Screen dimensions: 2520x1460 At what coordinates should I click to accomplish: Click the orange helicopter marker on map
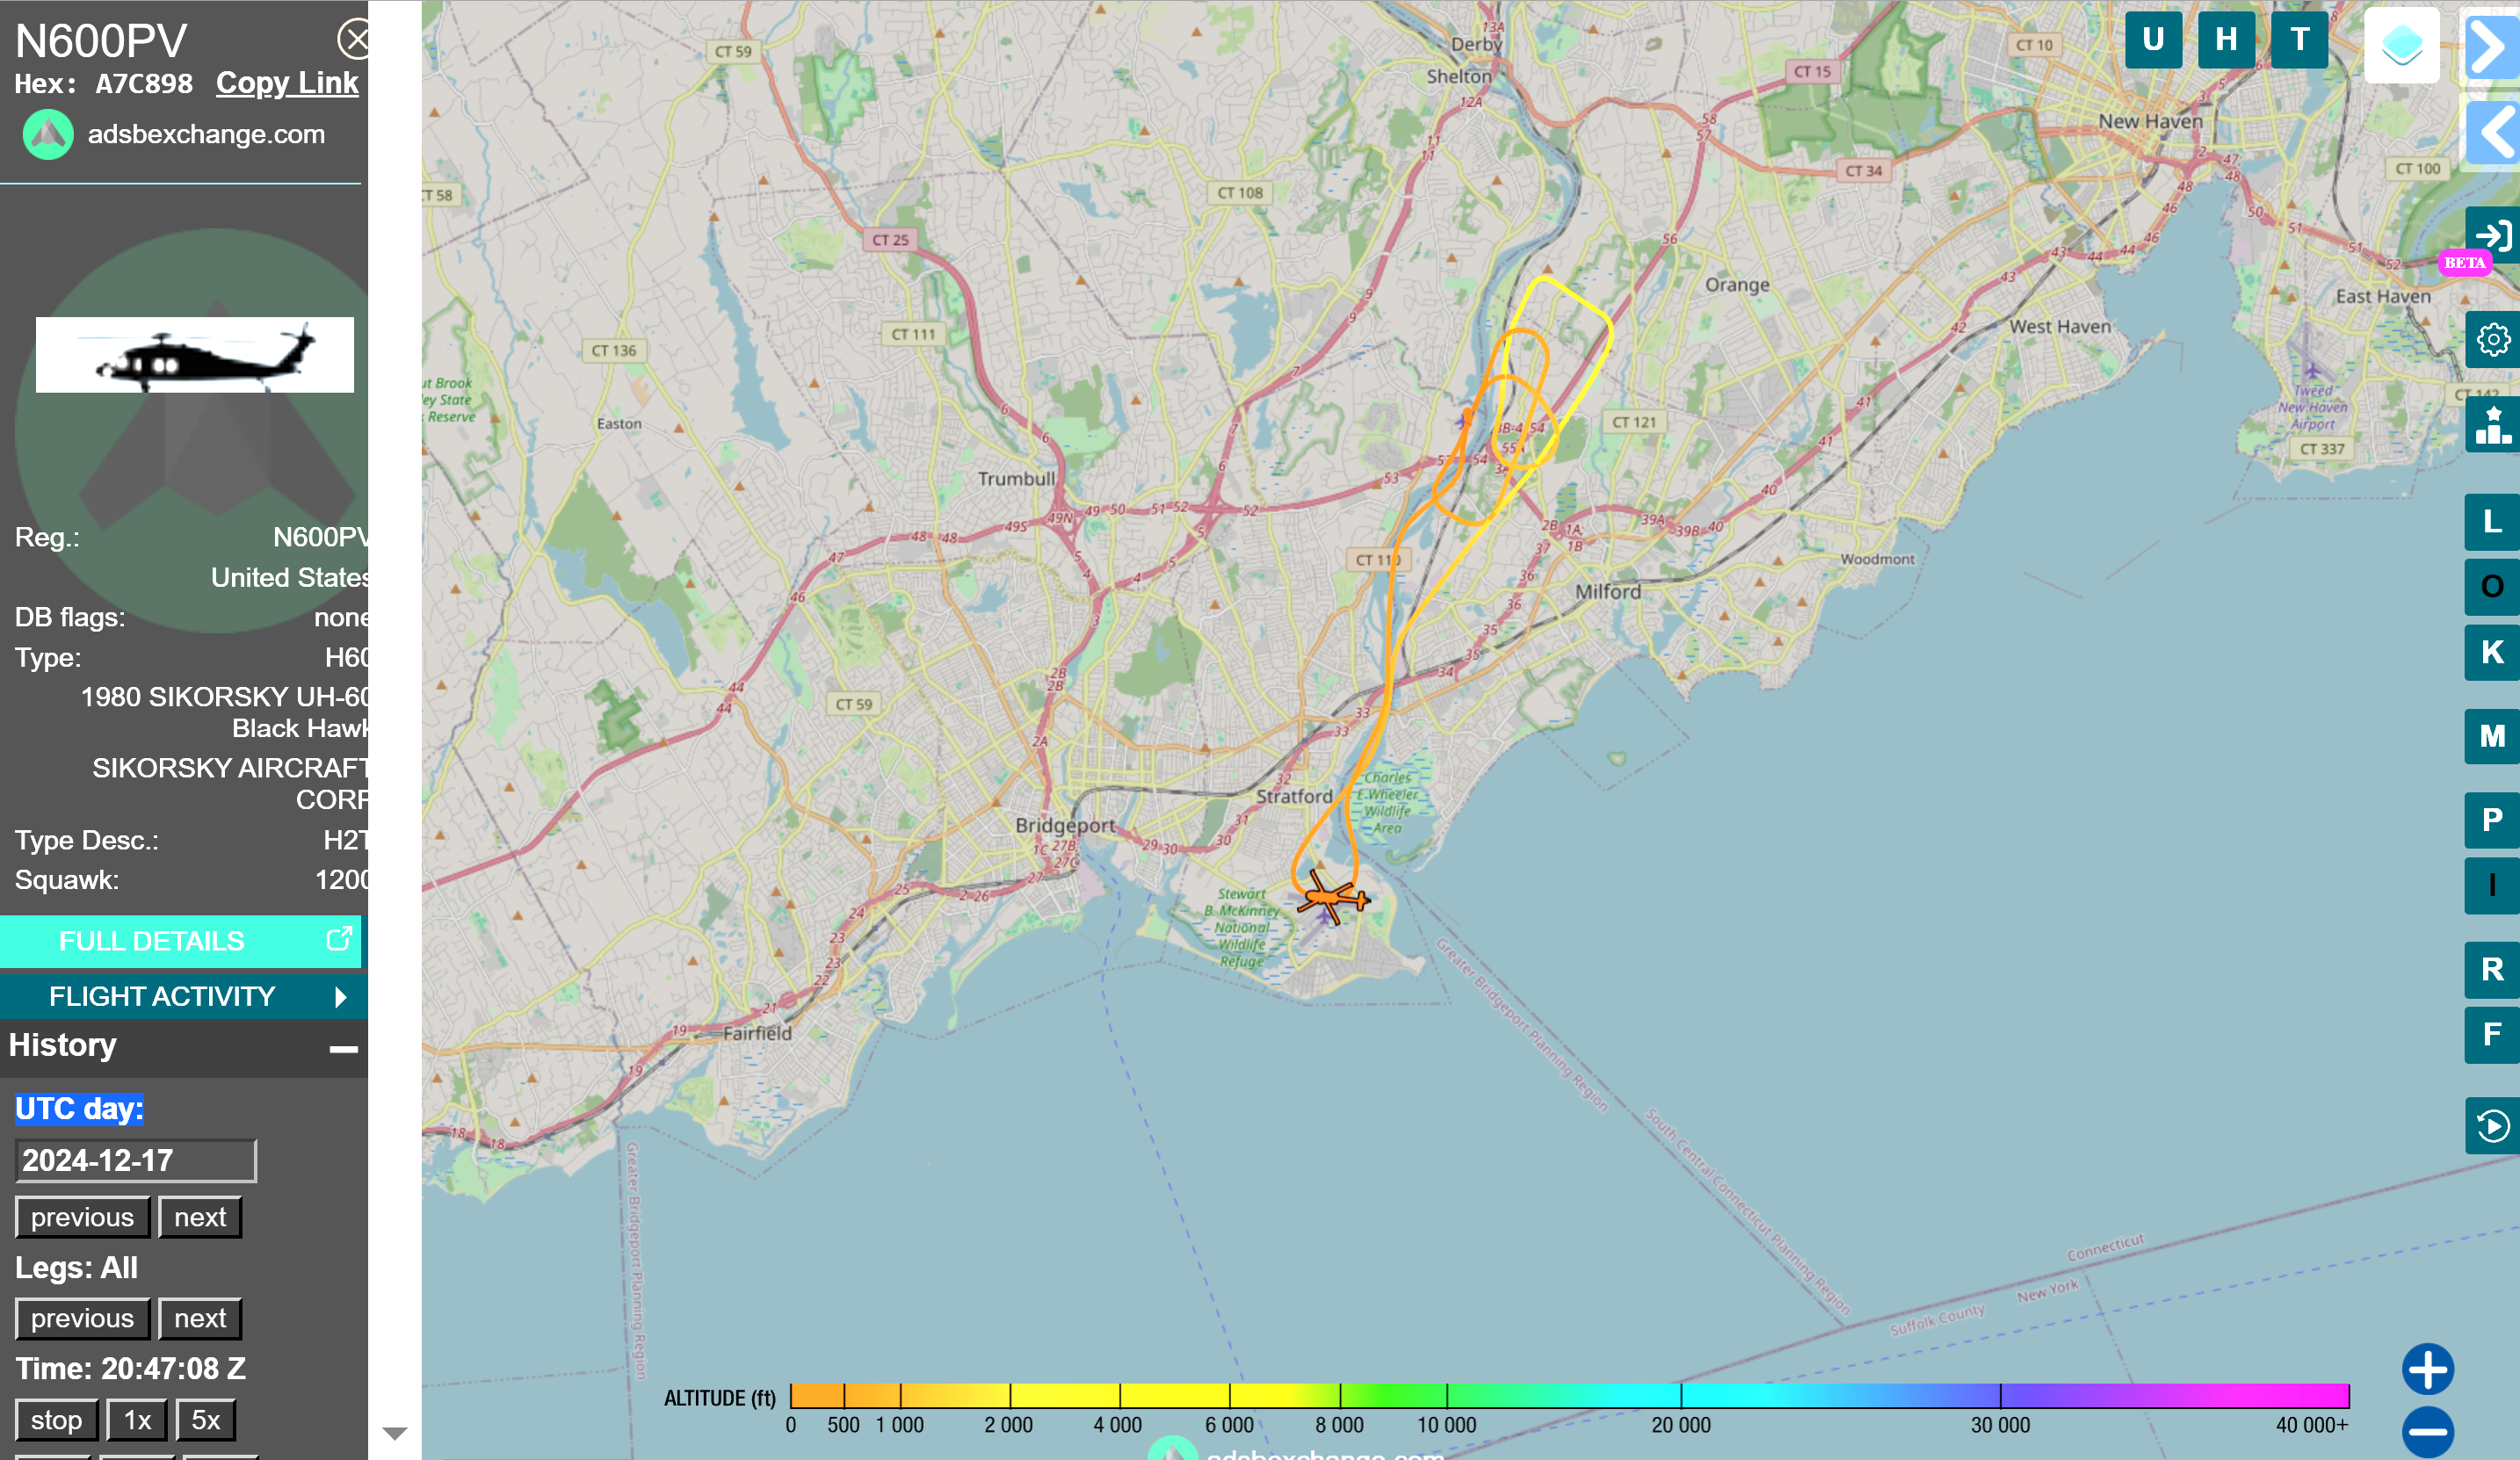pyautogui.click(x=1331, y=897)
